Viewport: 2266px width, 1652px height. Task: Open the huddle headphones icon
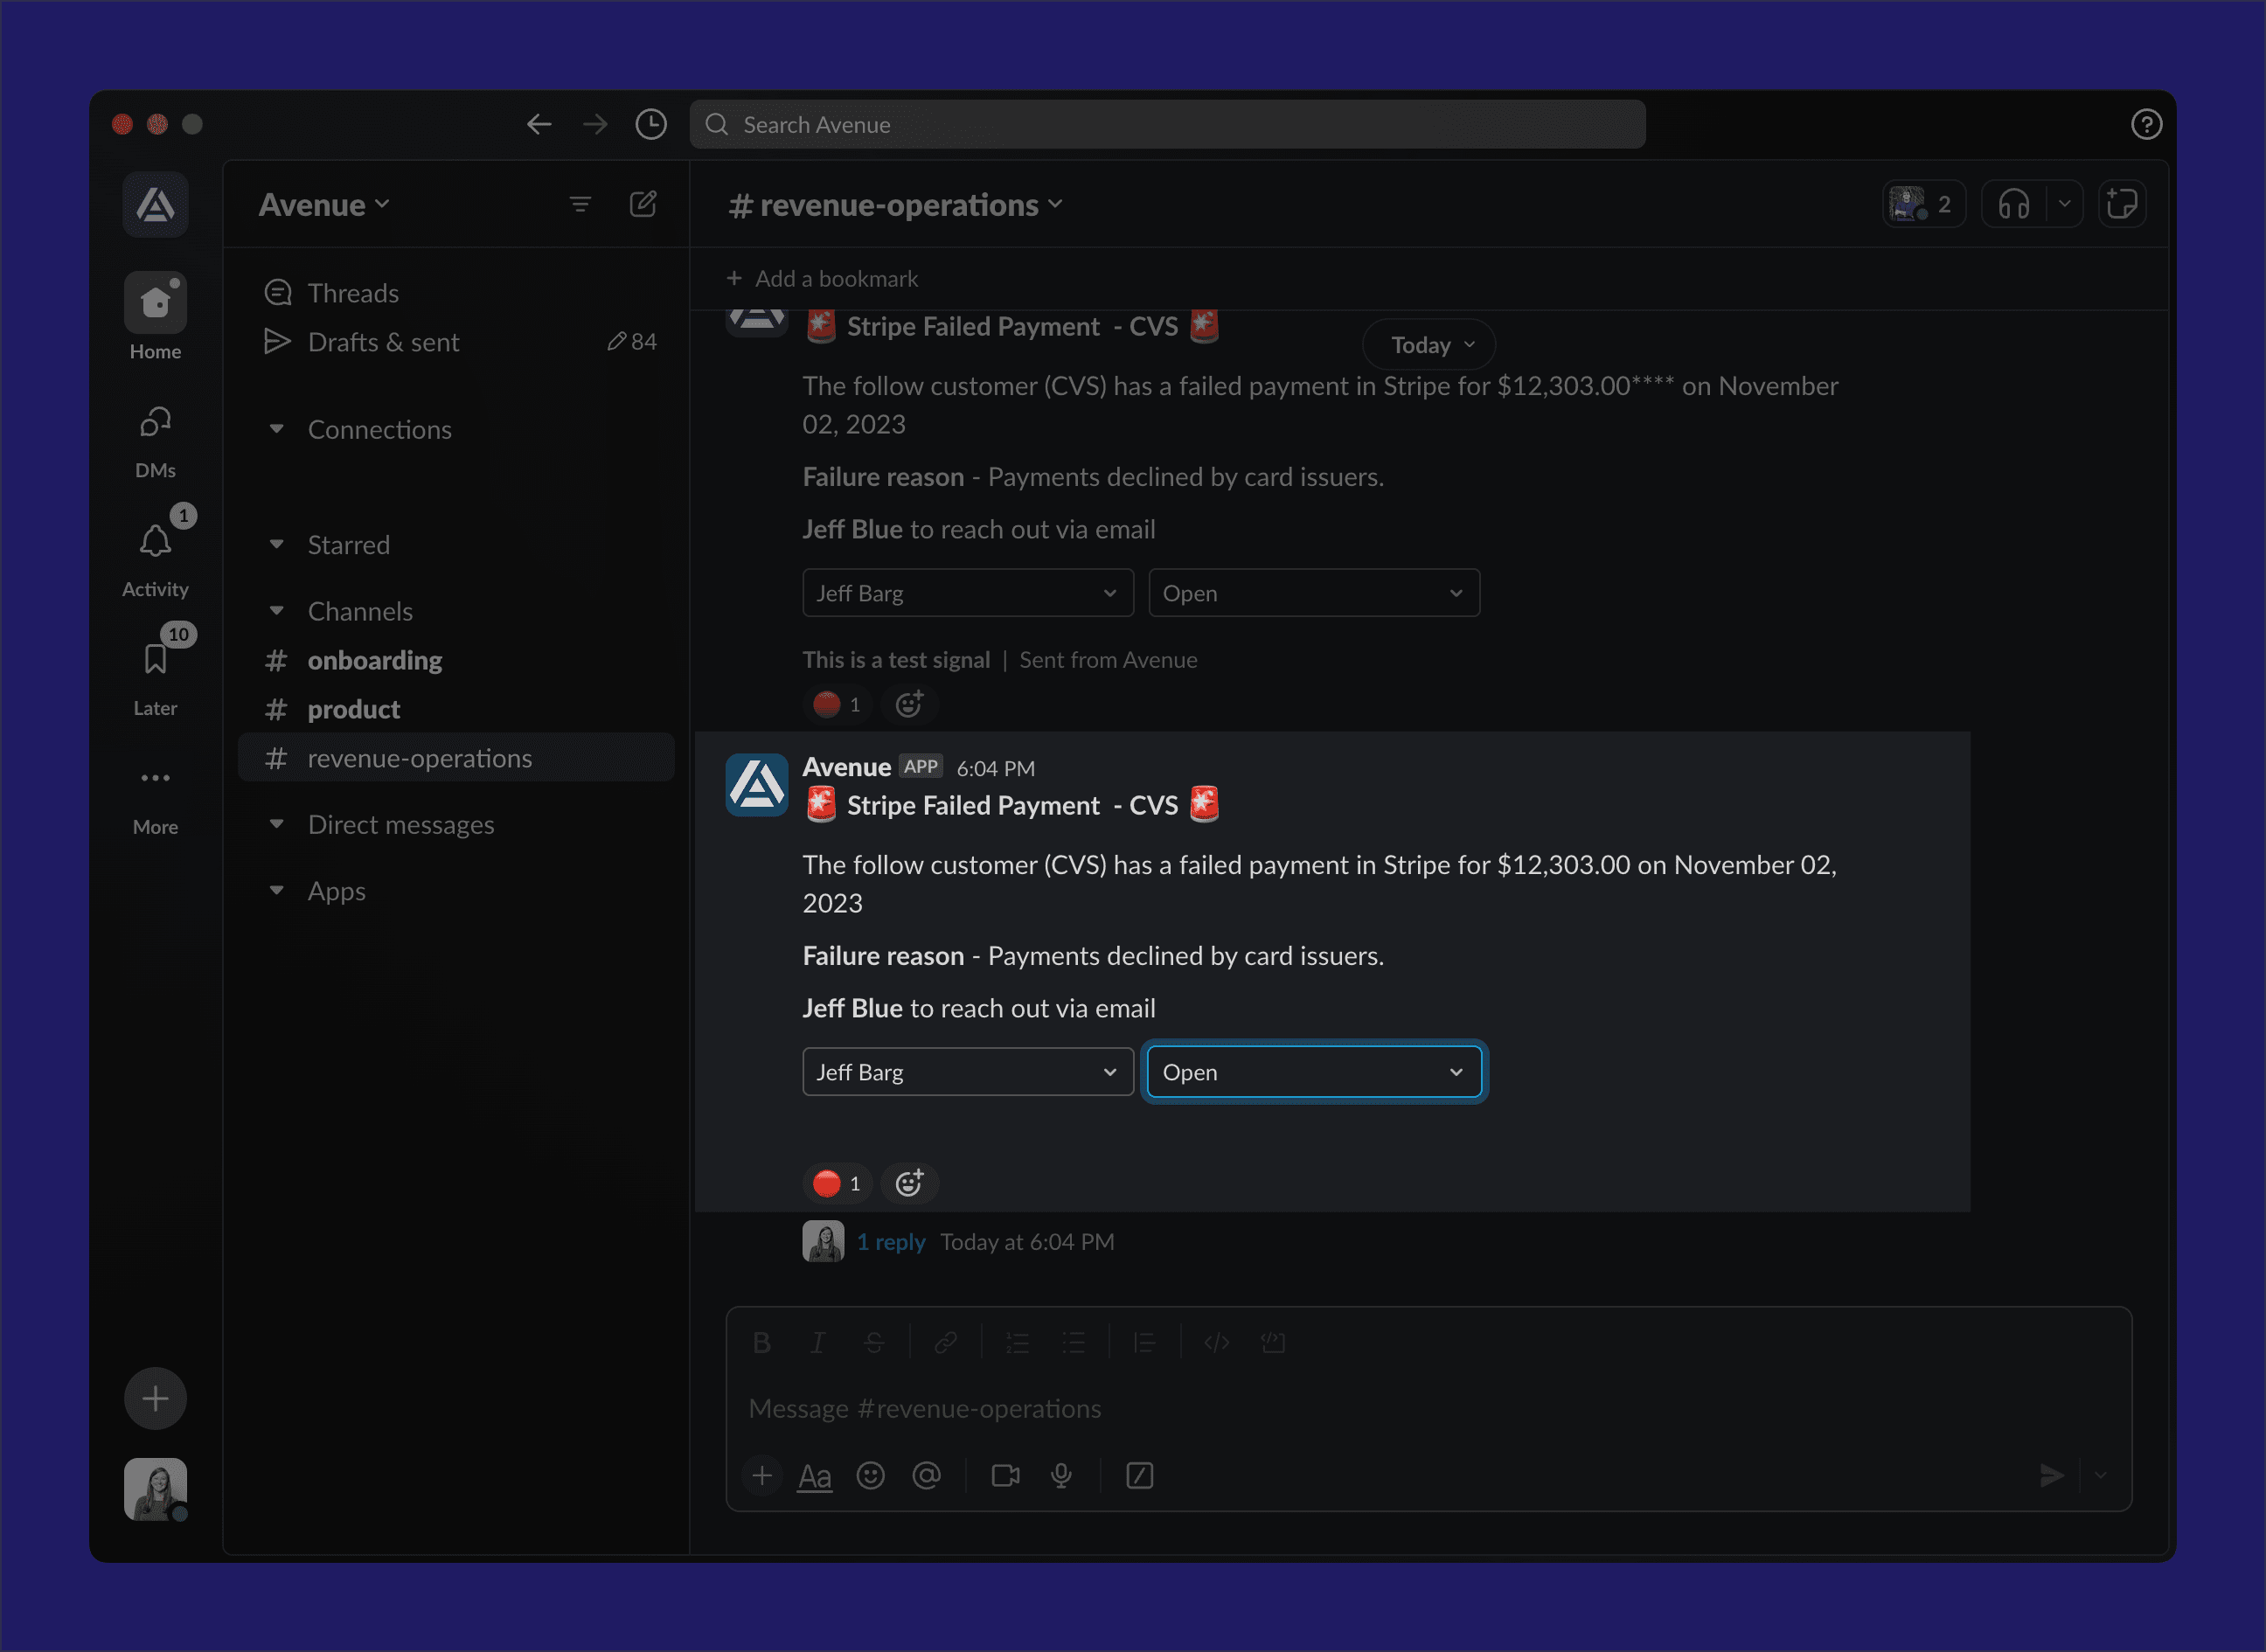[2013, 205]
